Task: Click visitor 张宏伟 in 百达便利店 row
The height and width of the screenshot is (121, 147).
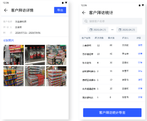Action: point(125,97)
